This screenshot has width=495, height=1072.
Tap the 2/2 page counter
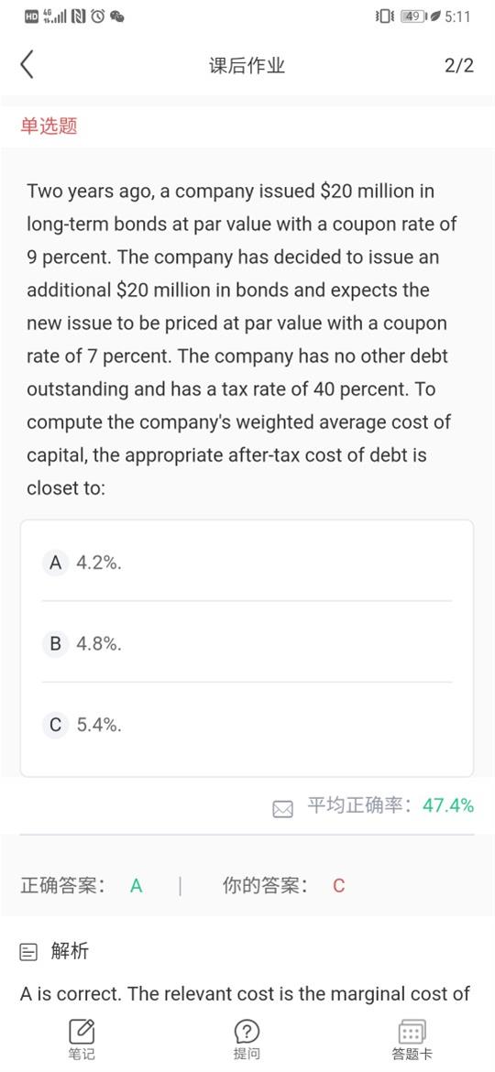click(x=458, y=66)
